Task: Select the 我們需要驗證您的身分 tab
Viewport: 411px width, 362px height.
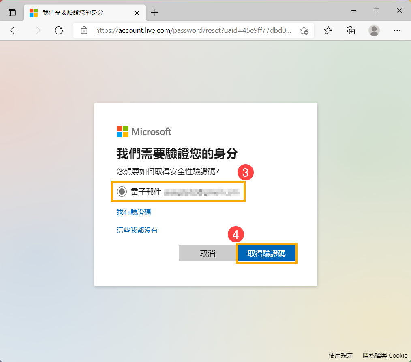Action: 84,13
